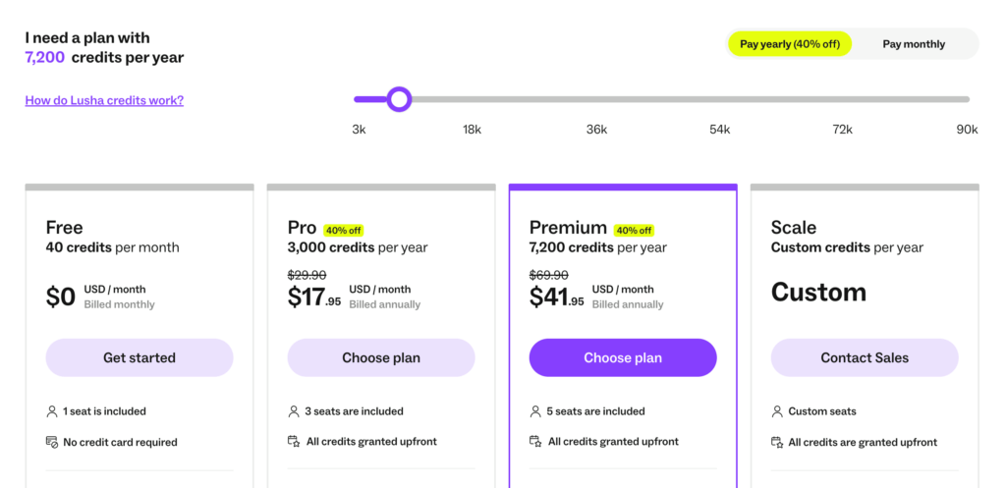Click the credits icon under Premium plan
The image size is (1006, 488).
(x=535, y=442)
